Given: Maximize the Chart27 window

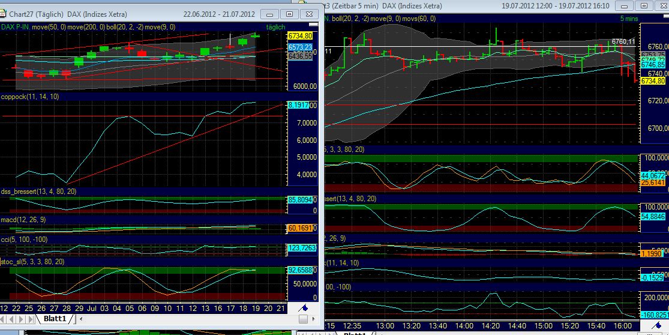Looking at the screenshot, I should coord(290,14).
